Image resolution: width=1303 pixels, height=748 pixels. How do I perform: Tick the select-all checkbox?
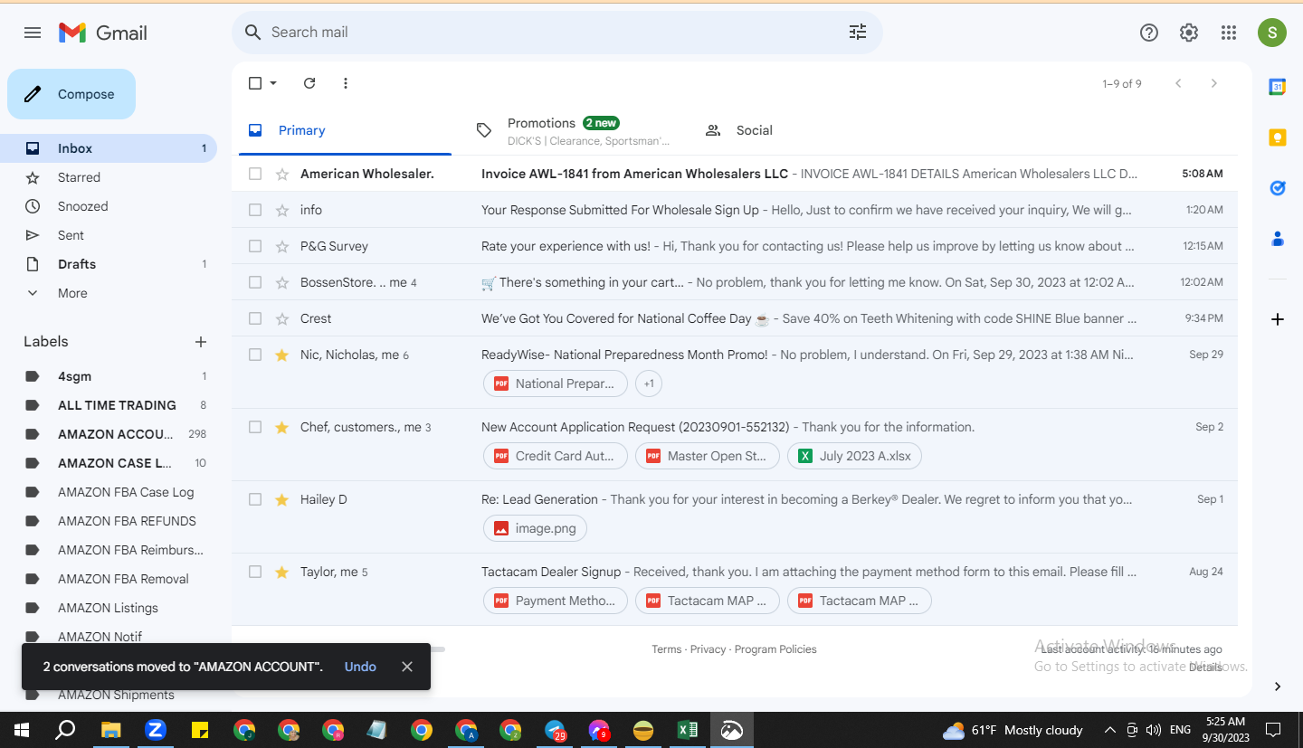255,83
